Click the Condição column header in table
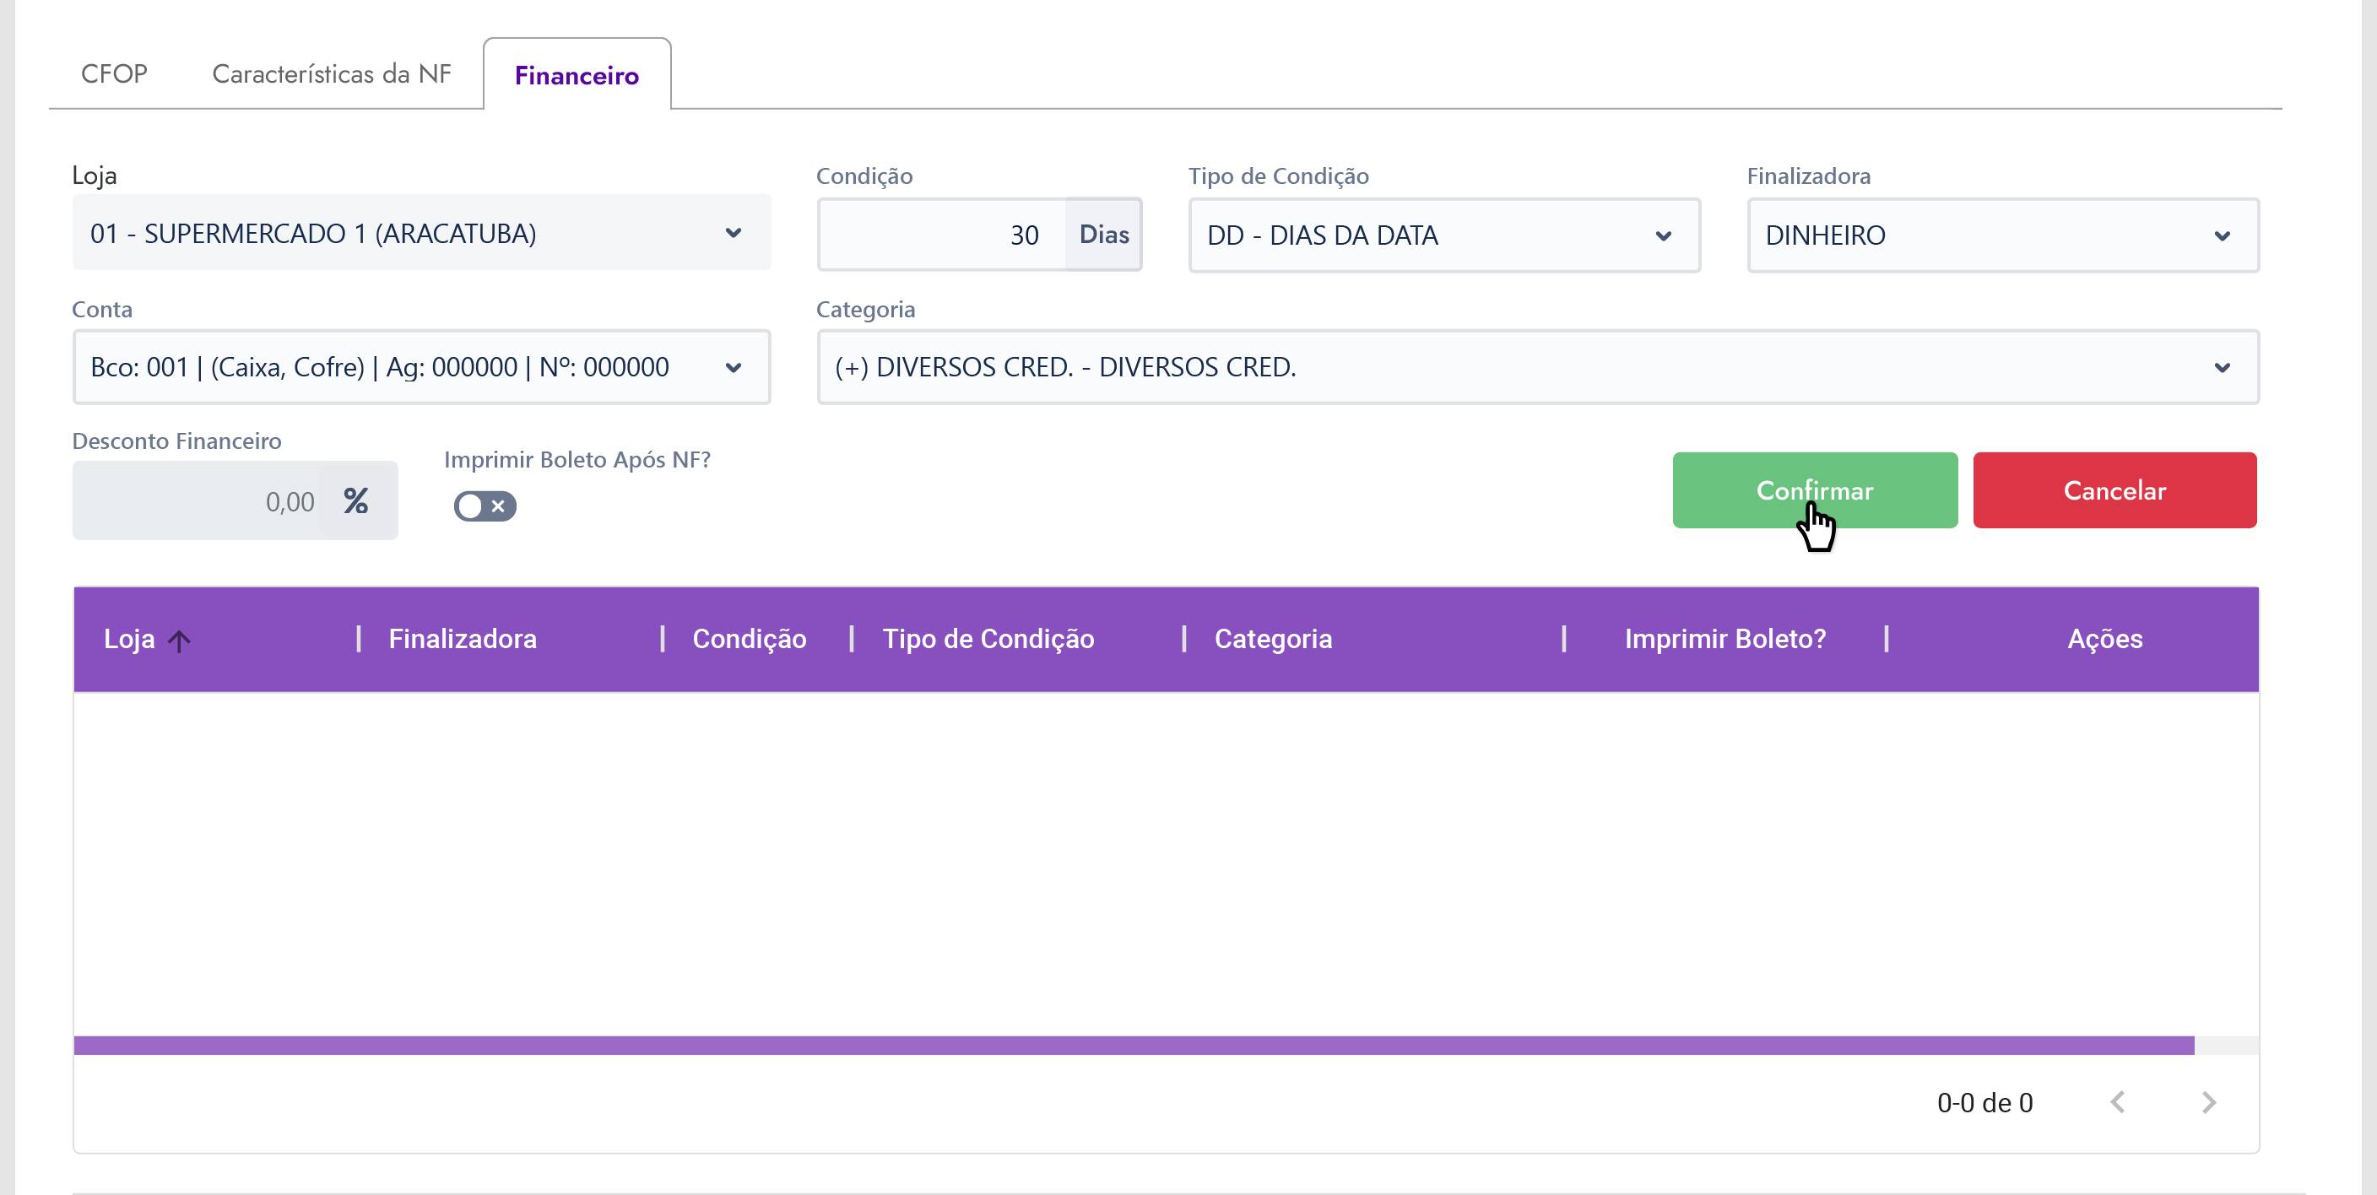This screenshot has height=1195, width=2377. tap(750, 639)
